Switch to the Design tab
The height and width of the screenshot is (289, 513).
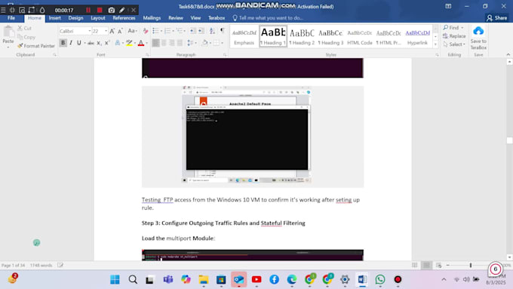click(x=75, y=18)
